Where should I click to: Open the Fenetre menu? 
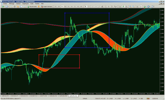(37, 4)
